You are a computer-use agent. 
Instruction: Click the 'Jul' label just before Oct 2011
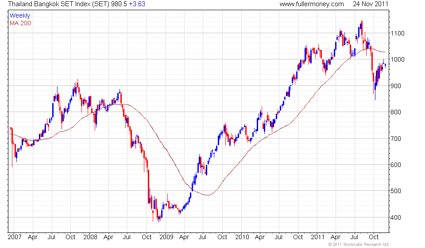[x=354, y=237]
